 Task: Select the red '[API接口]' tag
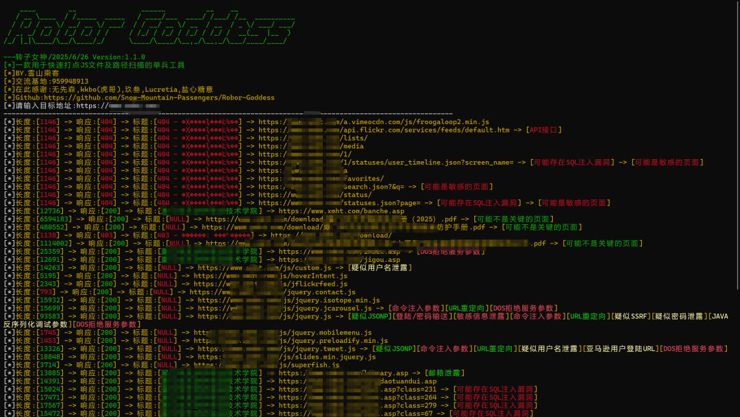pyautogui.click(x=543, y=130)
